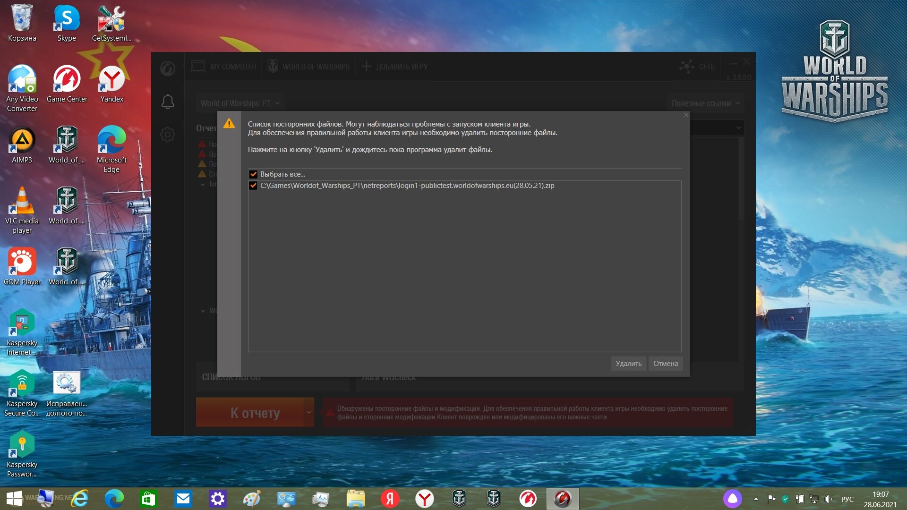Switch to the WORLD OF WARSHIPS tab
This screenshot has width=907, height=510.
tap(309, 67)
